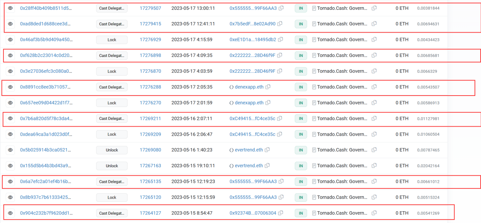Open Tornado.Cash: Govern... in block 17279415 row

pos(342,24)
